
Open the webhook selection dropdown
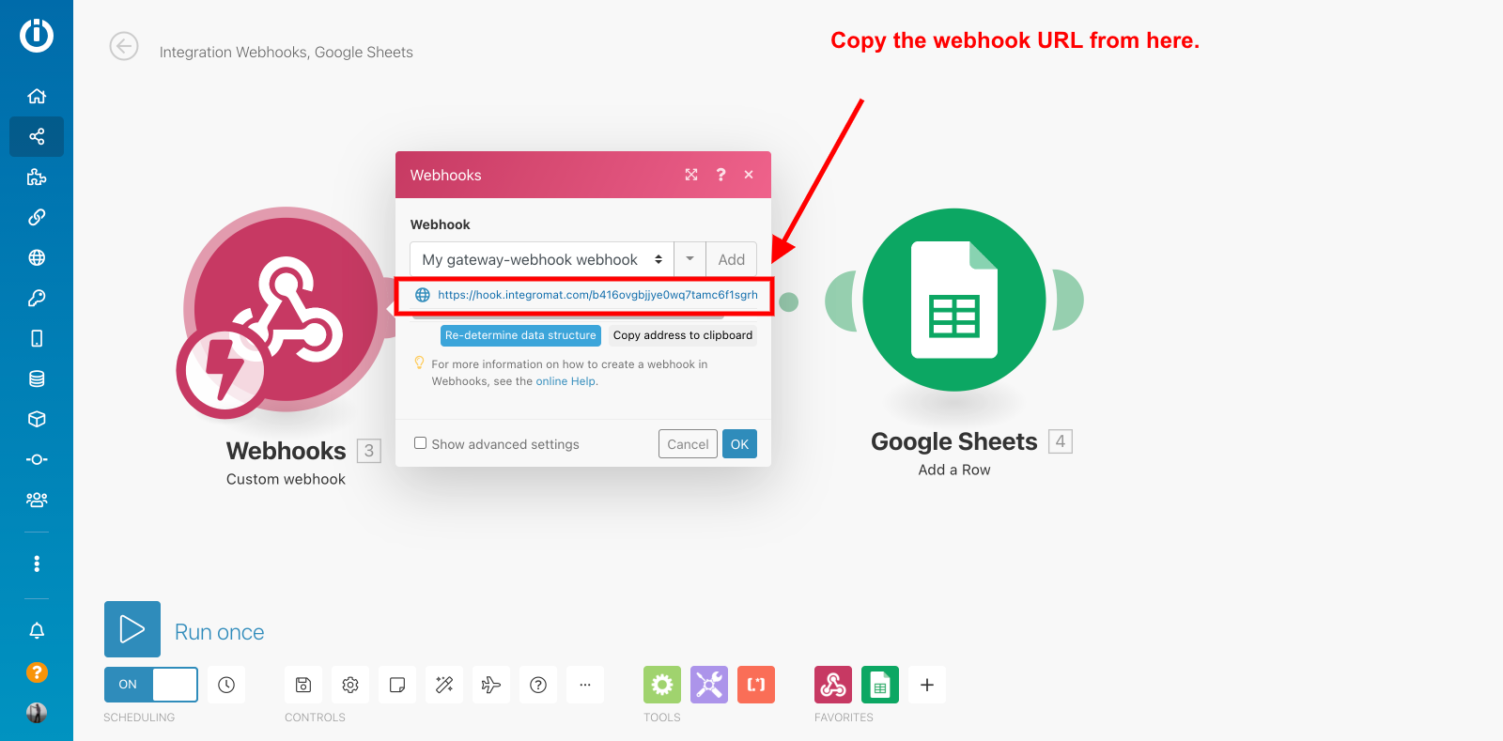[542, 259]
